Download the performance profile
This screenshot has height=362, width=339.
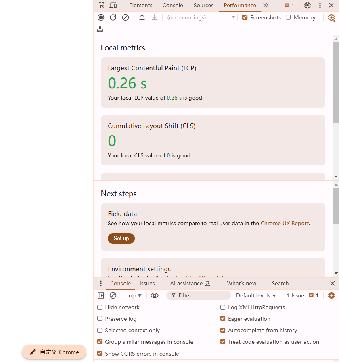tap(155, 17)
